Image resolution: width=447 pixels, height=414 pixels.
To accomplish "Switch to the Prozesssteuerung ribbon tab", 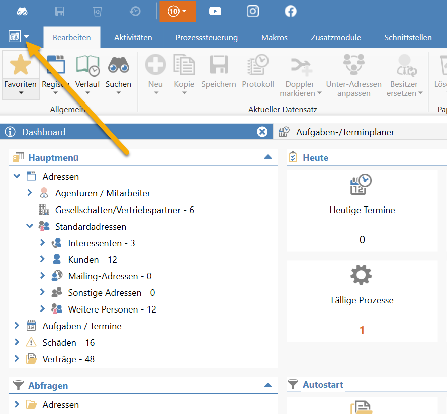I will (207, 37).
